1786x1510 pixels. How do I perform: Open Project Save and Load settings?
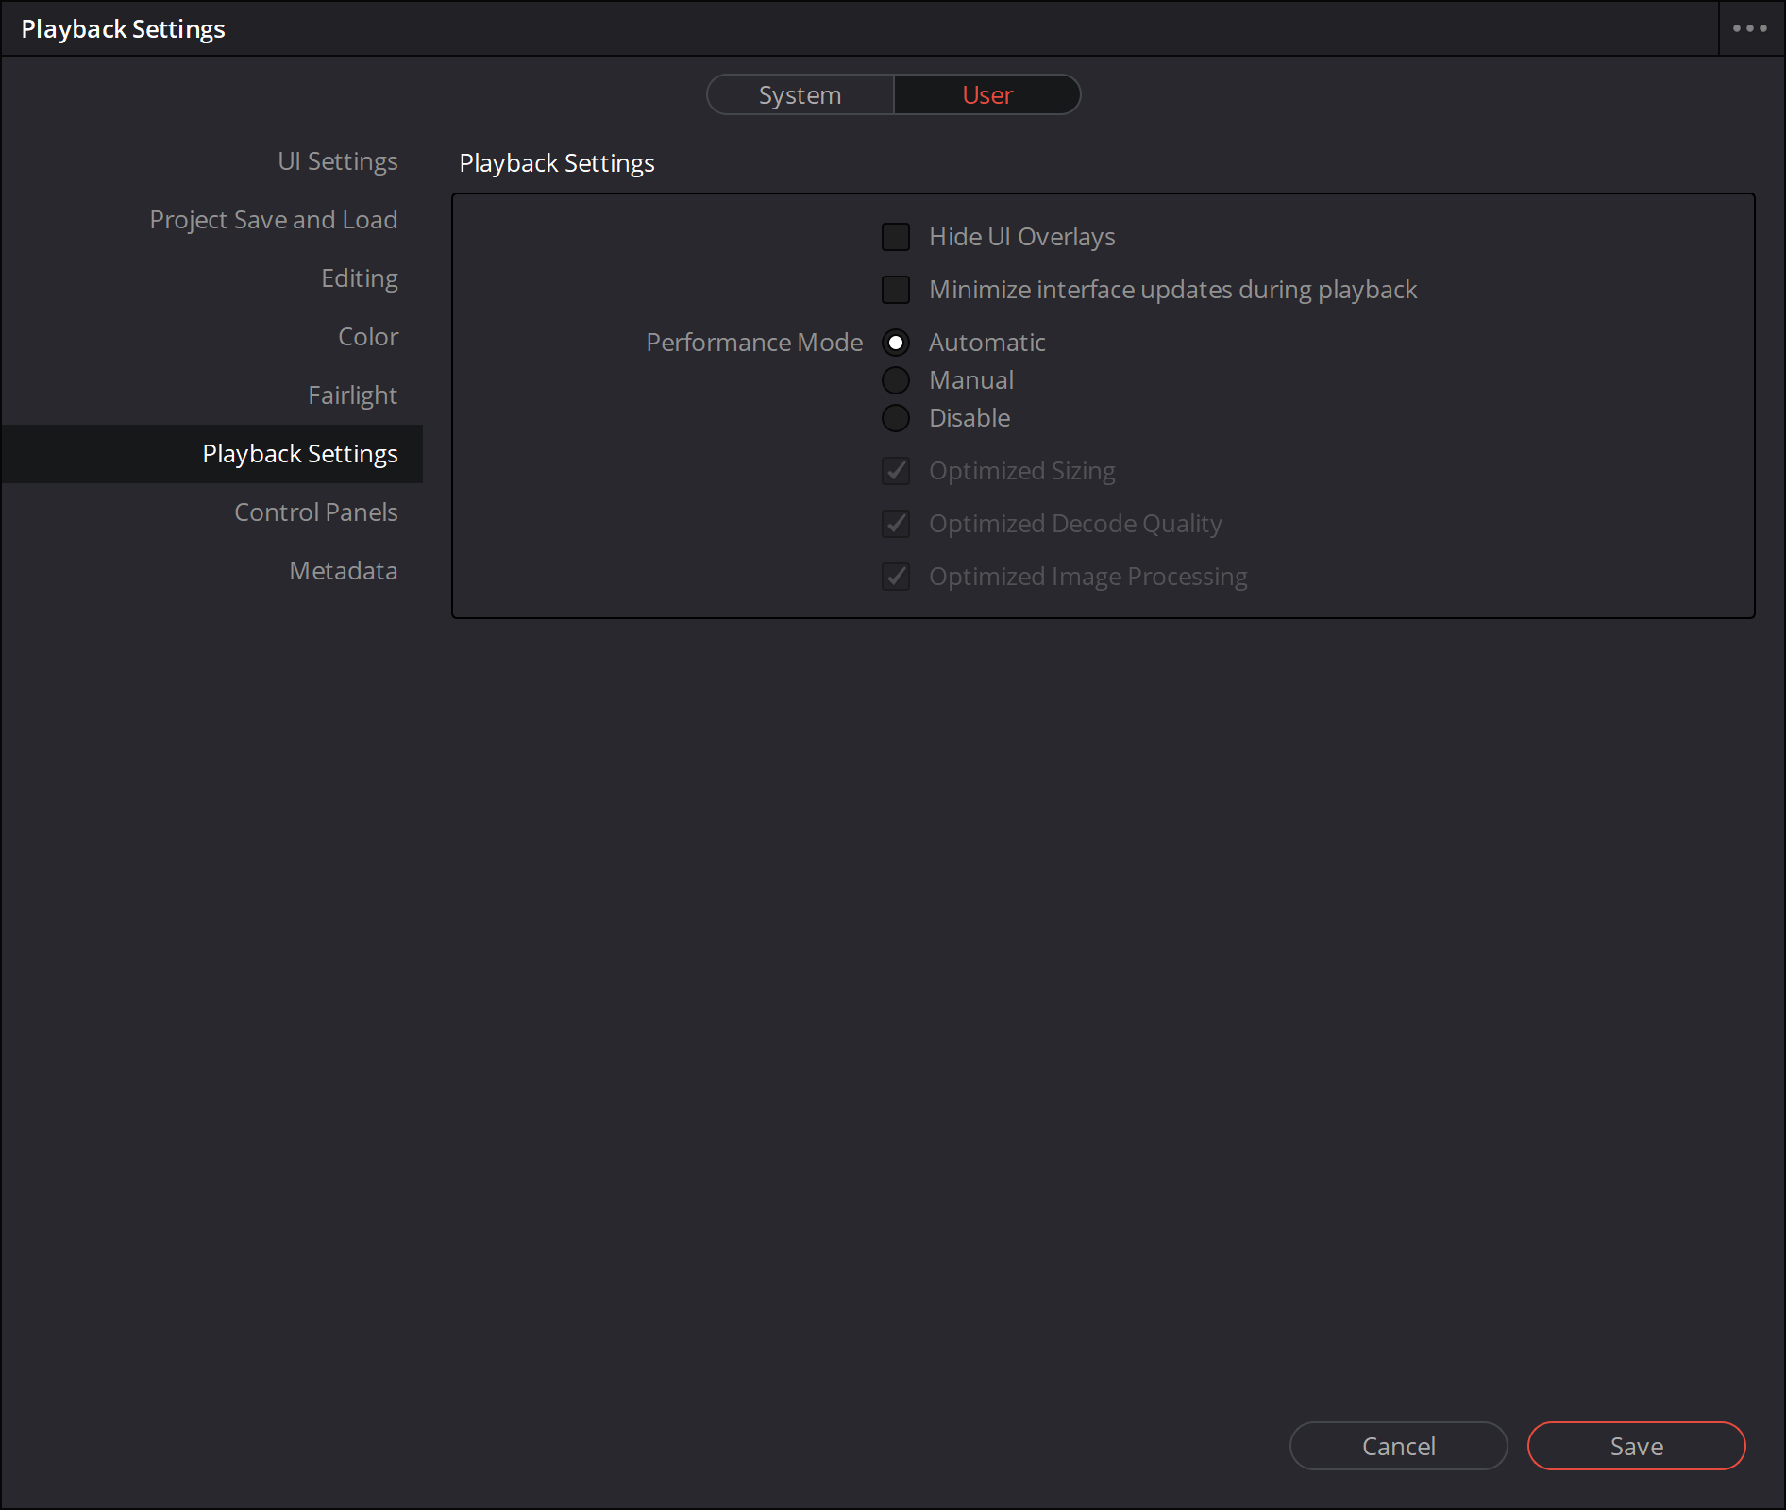pyautogui.click(x=273, y=219)
